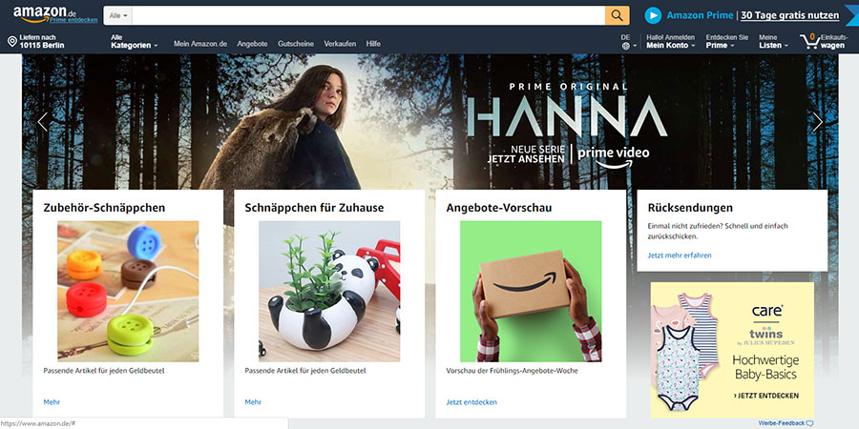Screen dimensions: 859x429
Task: Open the Amazon box on green image
Action: coord(531,291)
